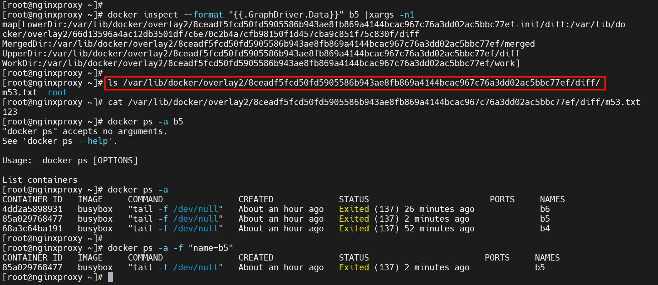
Task: Click the WorkDir path line
Action: coord(261,63)
